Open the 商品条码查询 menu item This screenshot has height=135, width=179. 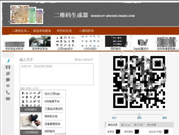[x=42, y=31]
